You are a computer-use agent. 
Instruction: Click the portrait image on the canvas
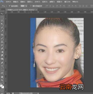coord(57,53)
